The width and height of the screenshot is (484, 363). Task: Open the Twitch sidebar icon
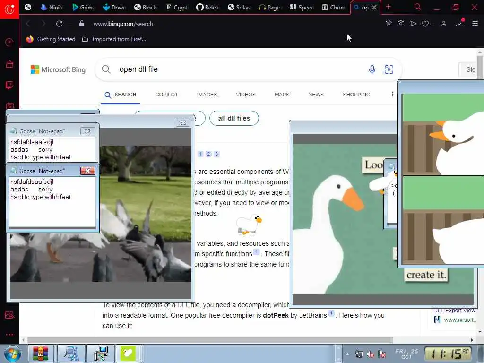pyautogui.click(x=9, y=85)
